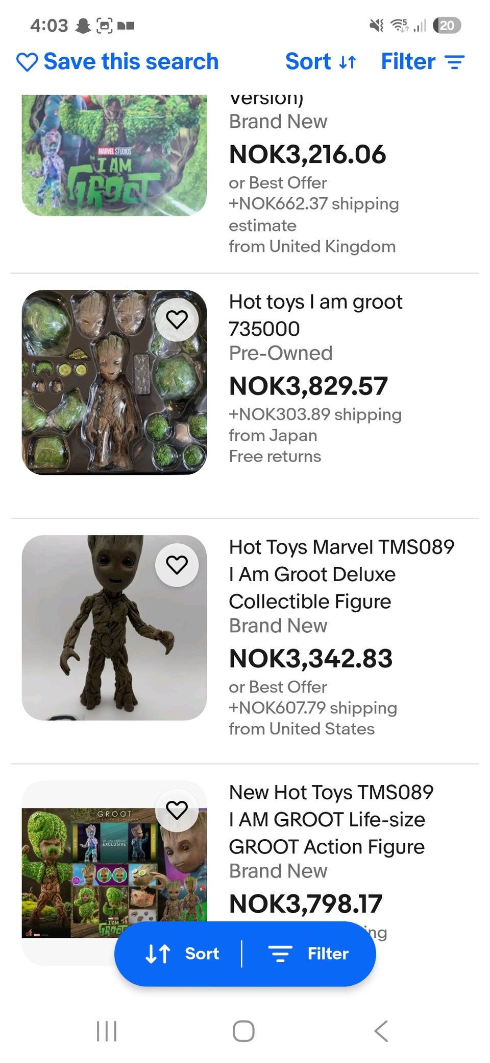The height and width of the screenshot is (1063, 490).
Task: Open Hot Toys Marvel TMS089 Deluxe listing title
Action: click(341, 574)
